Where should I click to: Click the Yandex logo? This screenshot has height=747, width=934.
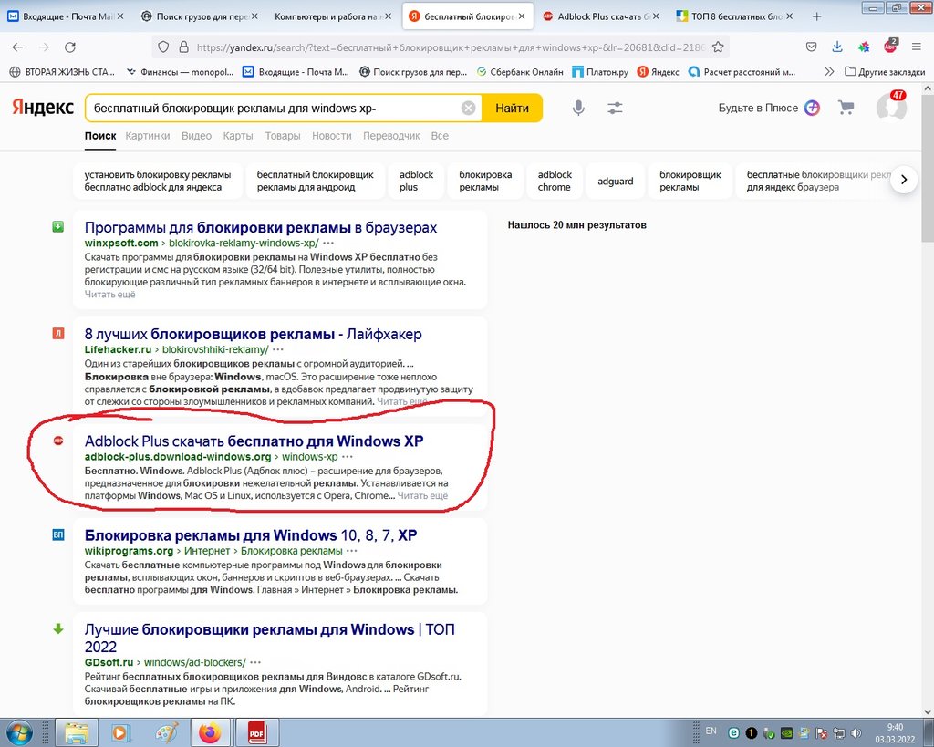pyautogui.click(x=43, y=108)
